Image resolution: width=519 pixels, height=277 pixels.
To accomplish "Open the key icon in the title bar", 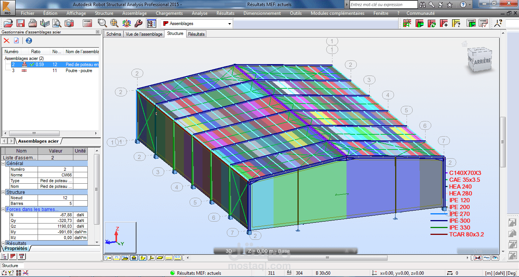I will (431, 5).
